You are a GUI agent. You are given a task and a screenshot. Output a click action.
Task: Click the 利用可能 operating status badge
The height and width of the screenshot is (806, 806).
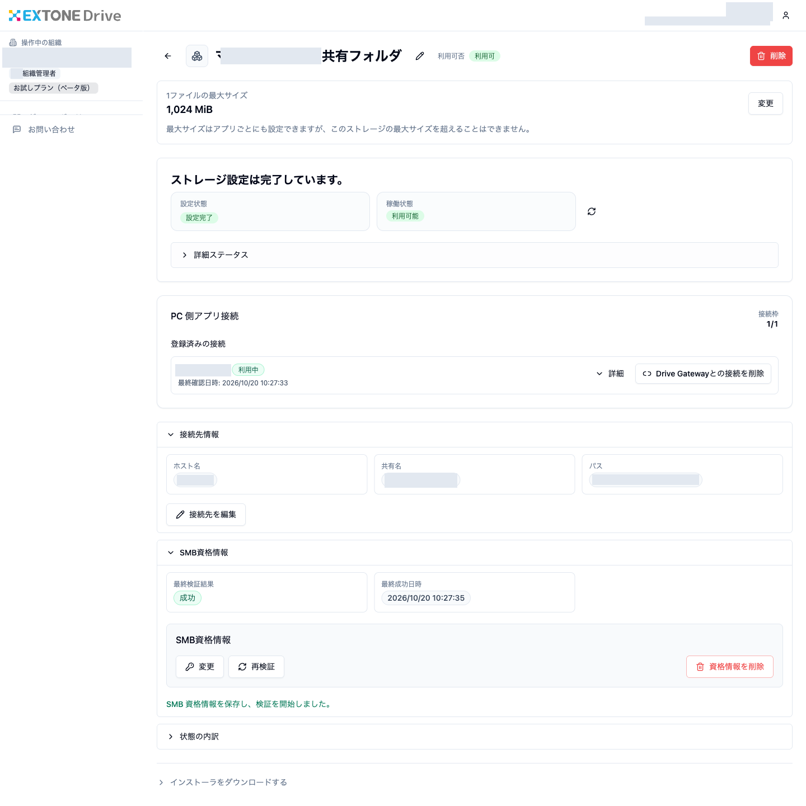click(x=405, y=216)
